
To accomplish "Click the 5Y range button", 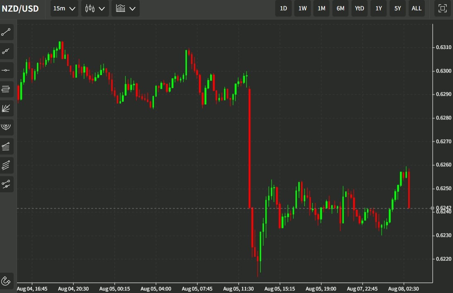I will (397, 8).
